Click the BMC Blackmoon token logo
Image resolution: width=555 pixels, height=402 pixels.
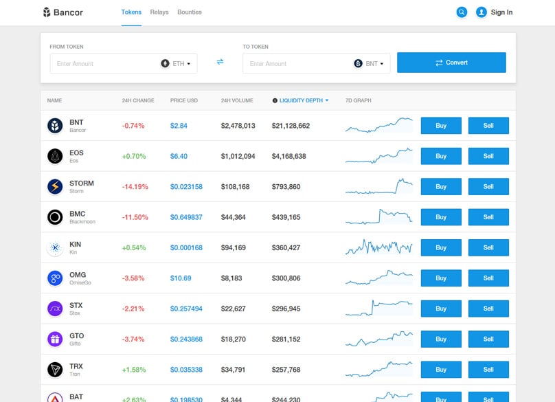click(x=55, y=216)
